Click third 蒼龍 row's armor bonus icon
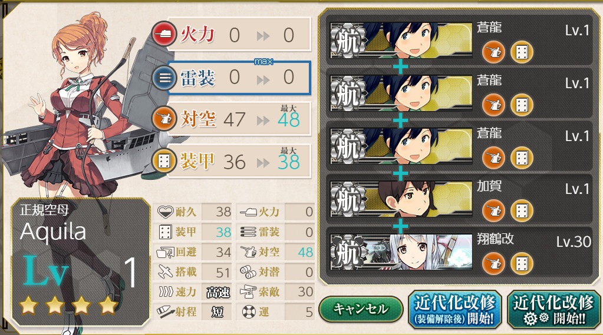603x335 pixels. point(522,158)
